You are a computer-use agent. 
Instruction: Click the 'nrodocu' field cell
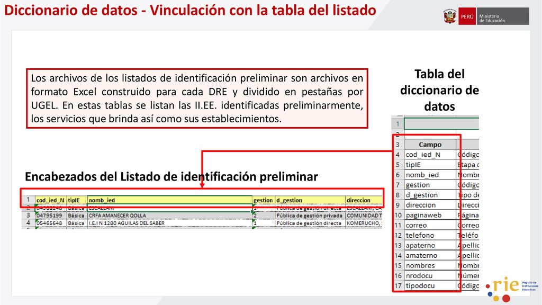point(430,275)
